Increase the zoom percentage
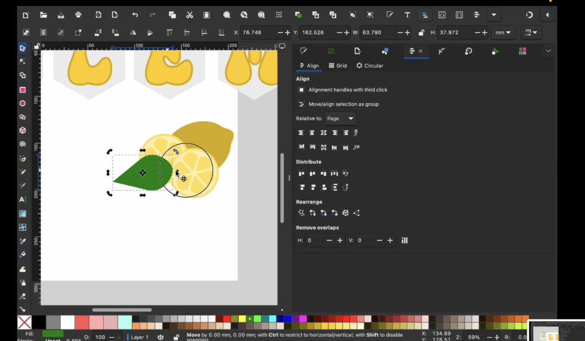Image resolution: width=585 pixels, height=341 pixels. (496, 337)
